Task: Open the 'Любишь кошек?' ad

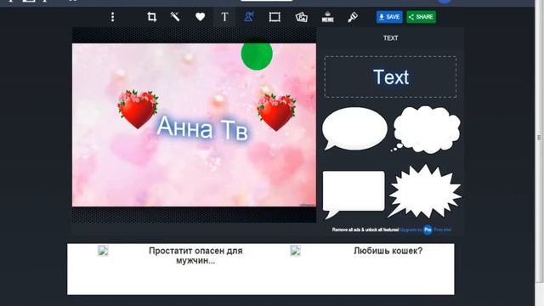Action: 388,251
